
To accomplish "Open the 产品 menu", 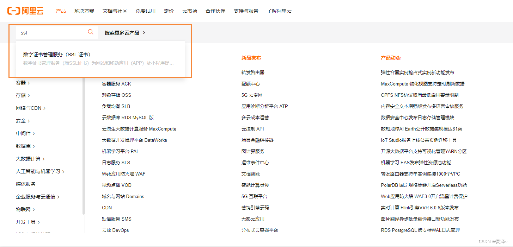I will pos(61,11).
